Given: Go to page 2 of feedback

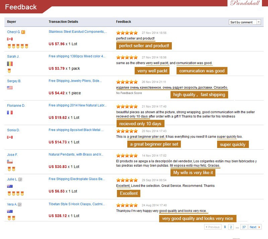Looking at the screenshot, I should 231,227.
